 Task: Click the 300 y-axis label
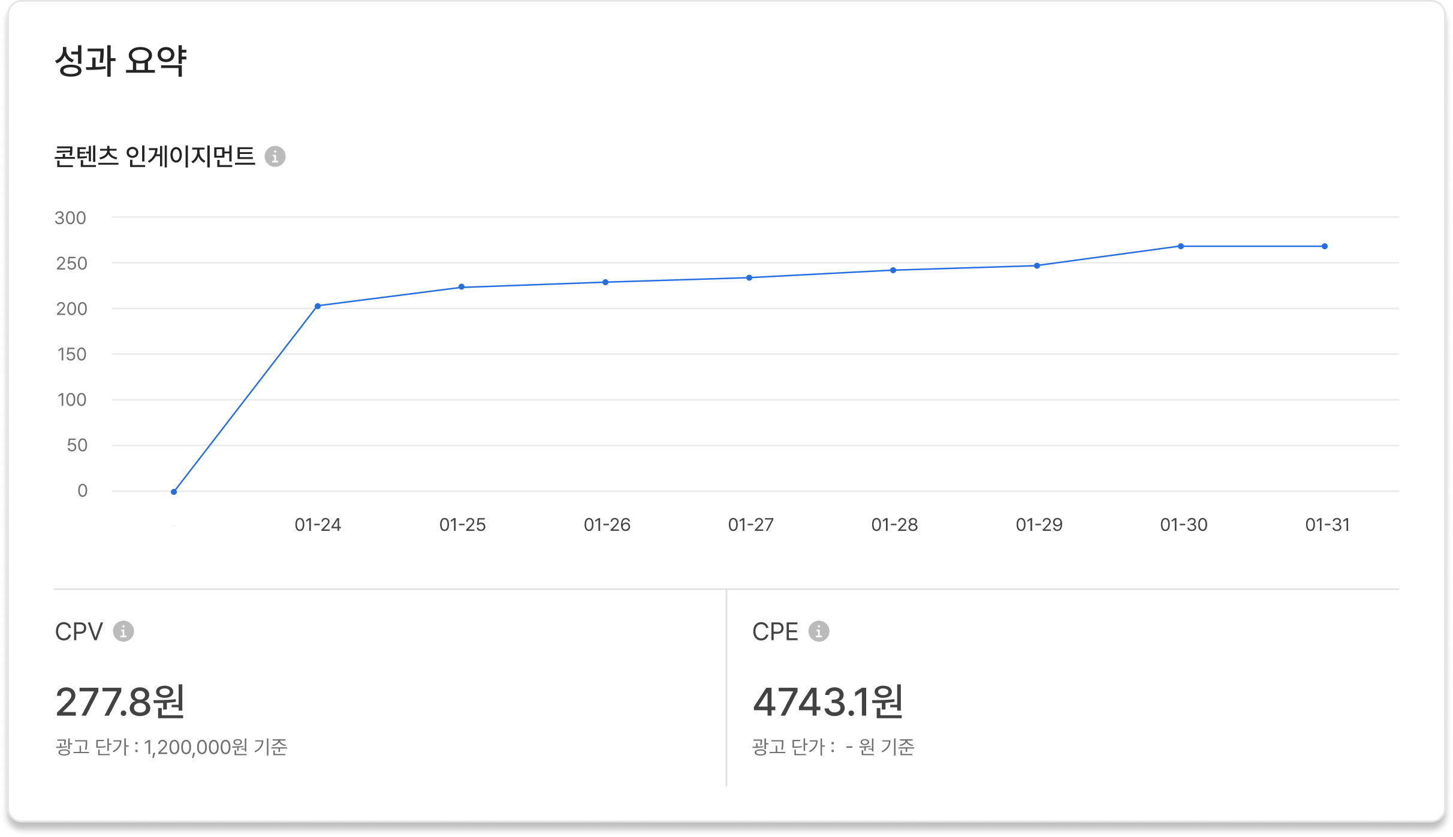tap(71, 218)
